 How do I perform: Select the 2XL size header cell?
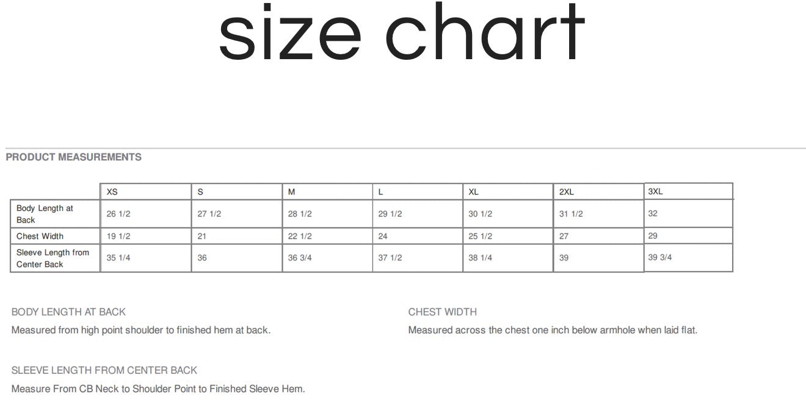599,192
